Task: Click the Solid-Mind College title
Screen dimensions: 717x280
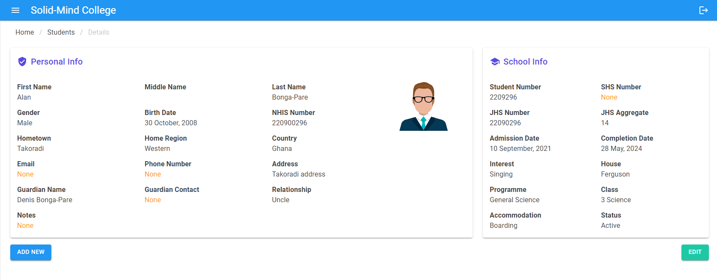Action: (x=73, y=10)
